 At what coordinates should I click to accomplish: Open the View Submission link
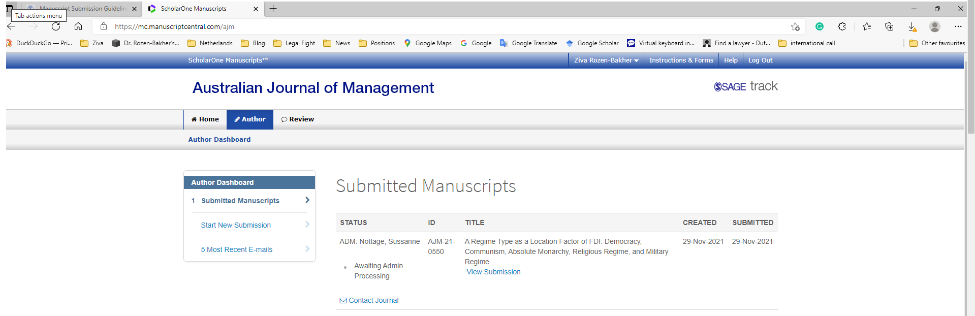pos(493,272)
